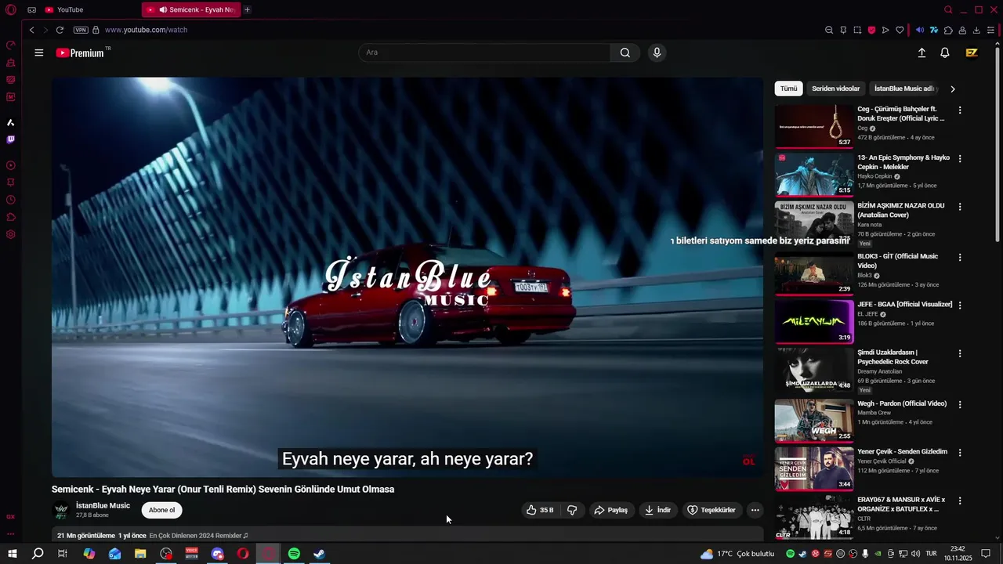Click the address bar URL youtube.com/watch

click(146, 30)
